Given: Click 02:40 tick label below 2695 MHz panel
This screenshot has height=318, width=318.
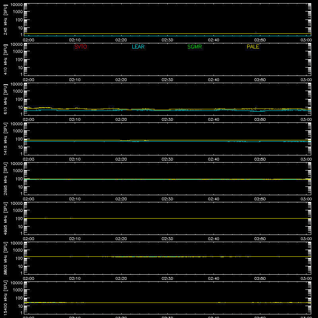Looking at the screenshot, I should [213, 199].
